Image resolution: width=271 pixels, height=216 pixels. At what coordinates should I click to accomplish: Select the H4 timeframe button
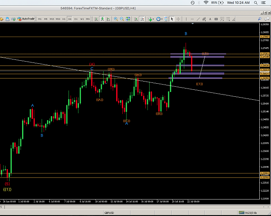click(70, 19)
